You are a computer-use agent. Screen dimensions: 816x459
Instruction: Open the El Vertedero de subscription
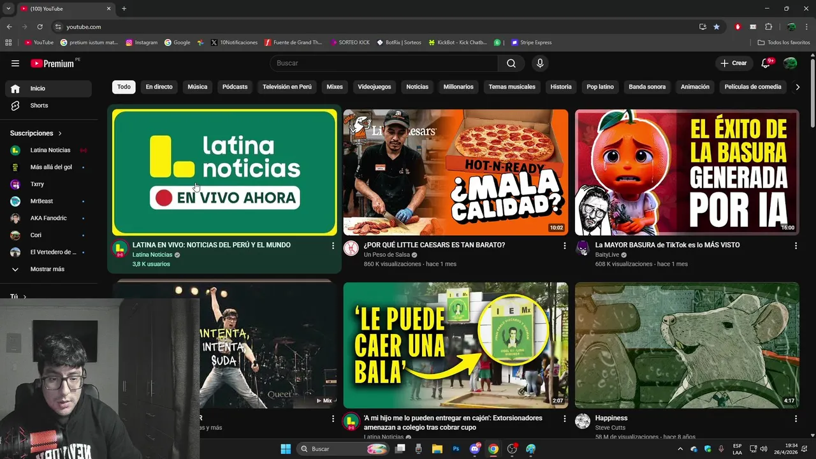[x=48, y=252]
